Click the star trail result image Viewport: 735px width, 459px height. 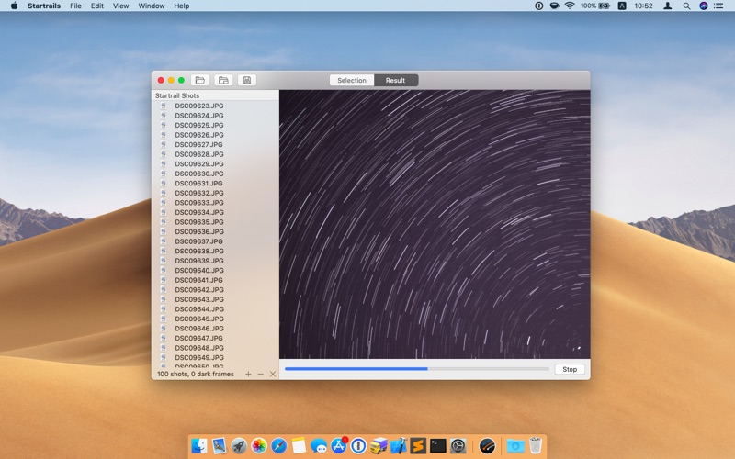coord(435,224)
